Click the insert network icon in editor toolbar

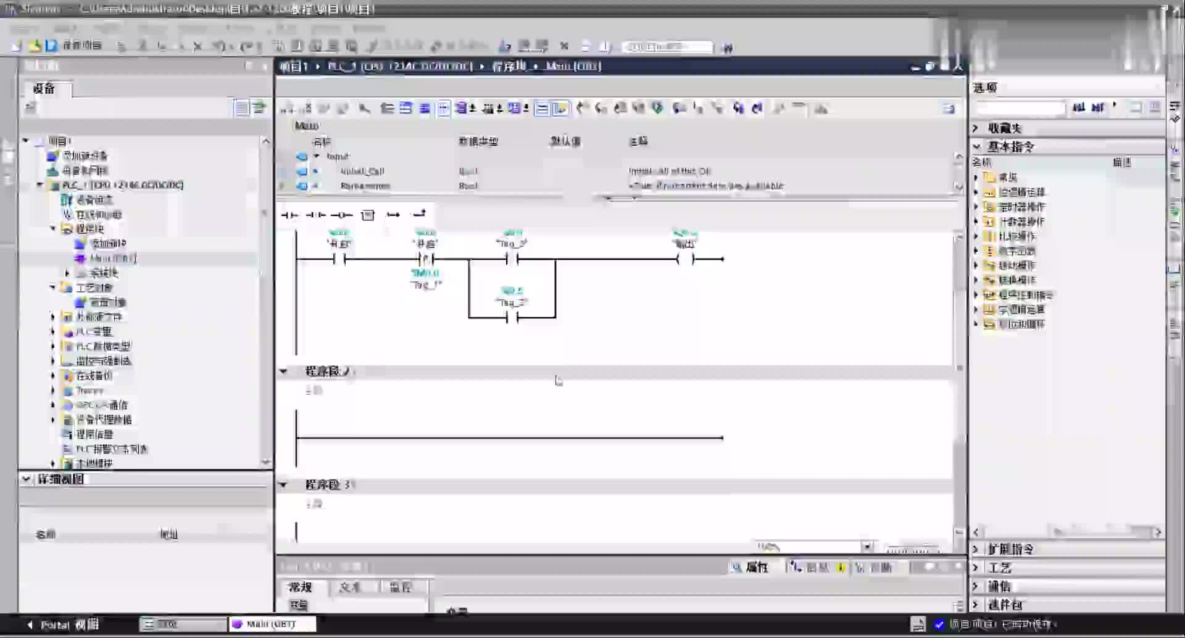click(287, 109)
